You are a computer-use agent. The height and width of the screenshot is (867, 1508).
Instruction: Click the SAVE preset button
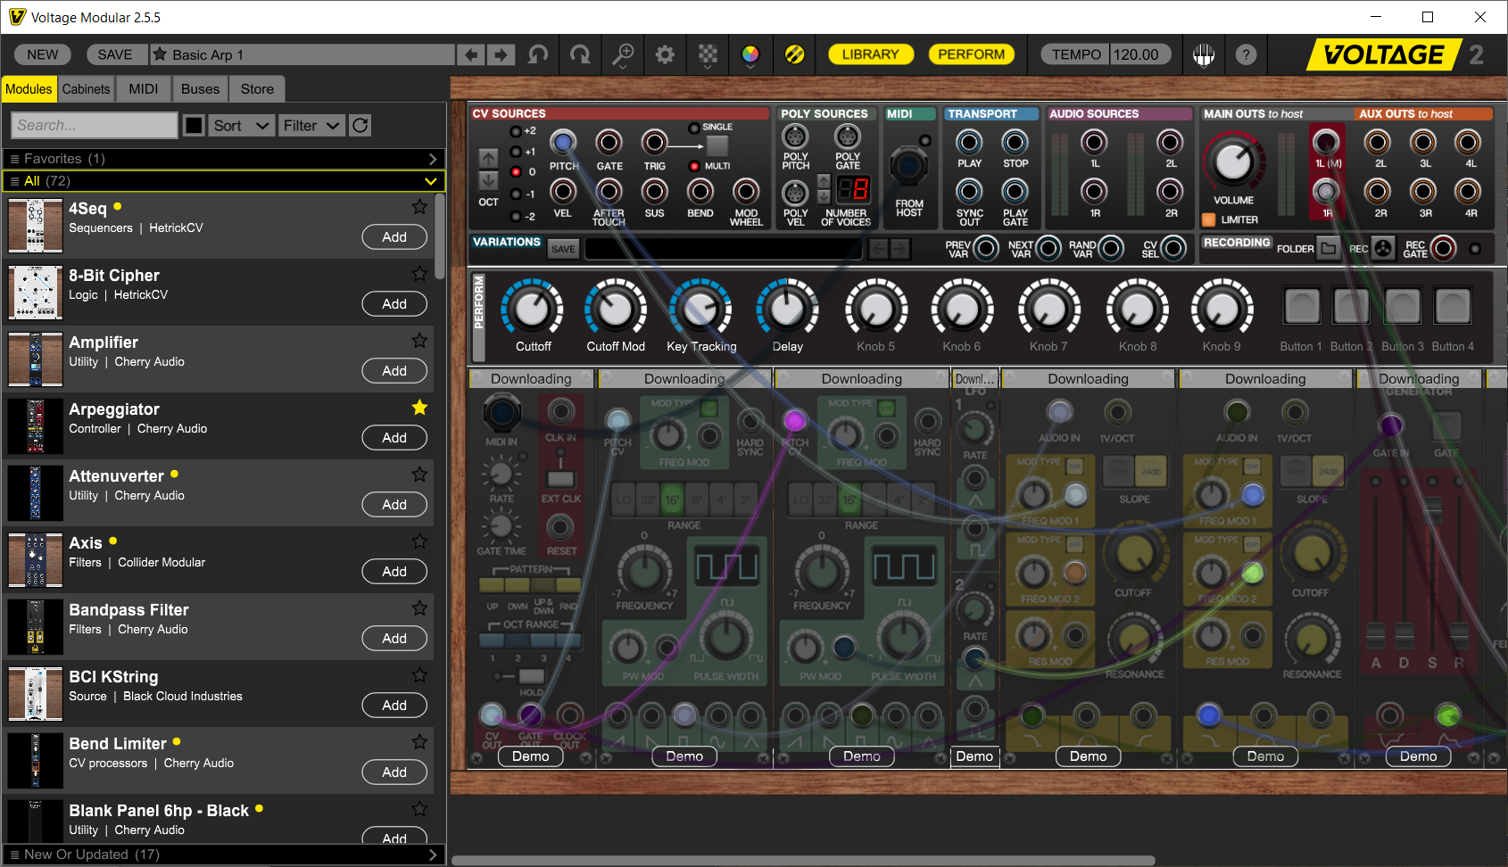pyautogui.click(x=115, y=54)
